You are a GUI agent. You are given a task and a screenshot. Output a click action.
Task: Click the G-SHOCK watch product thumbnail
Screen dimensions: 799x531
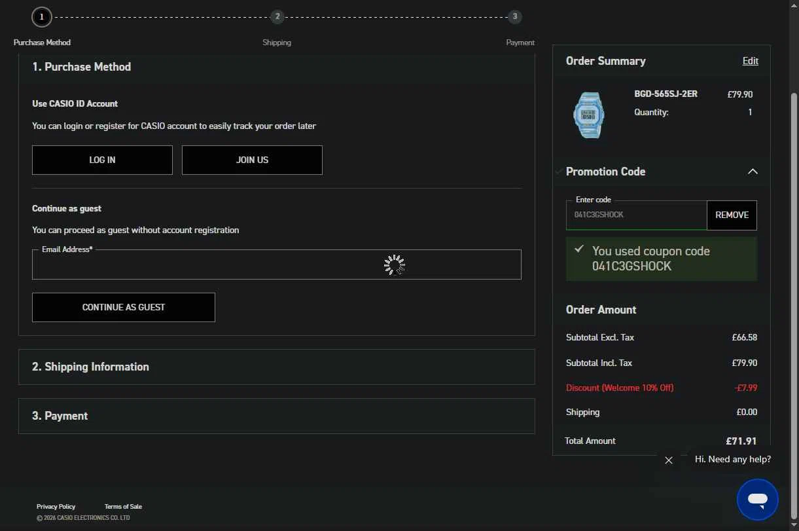coord(588,115)
